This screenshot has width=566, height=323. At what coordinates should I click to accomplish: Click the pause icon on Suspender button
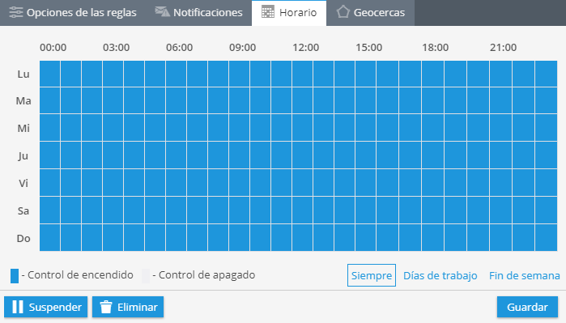[18, 307]
